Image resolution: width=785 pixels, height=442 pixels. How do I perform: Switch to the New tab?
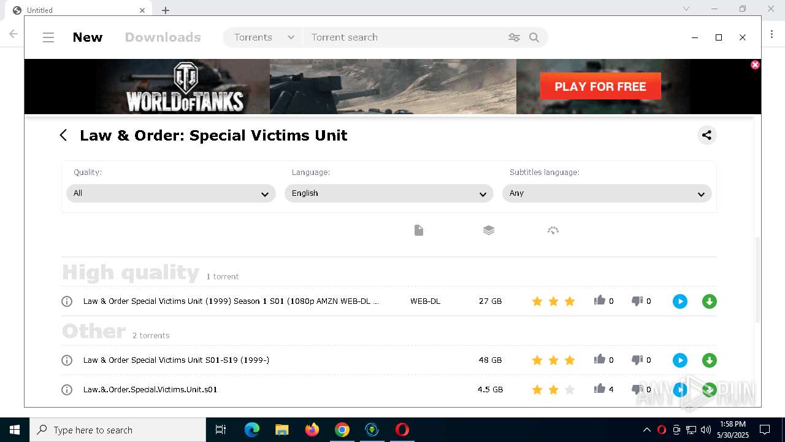(87, 37)
